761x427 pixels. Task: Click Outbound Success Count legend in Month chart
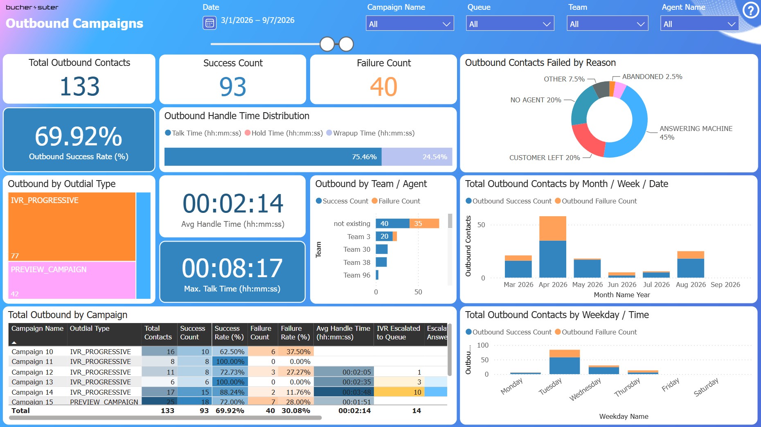pyautogui.click(x=509, y=201)
